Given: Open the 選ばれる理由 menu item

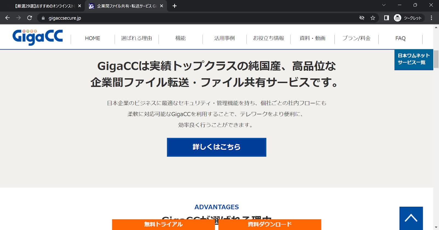Looking at the screenshot, I should [136, 38].
